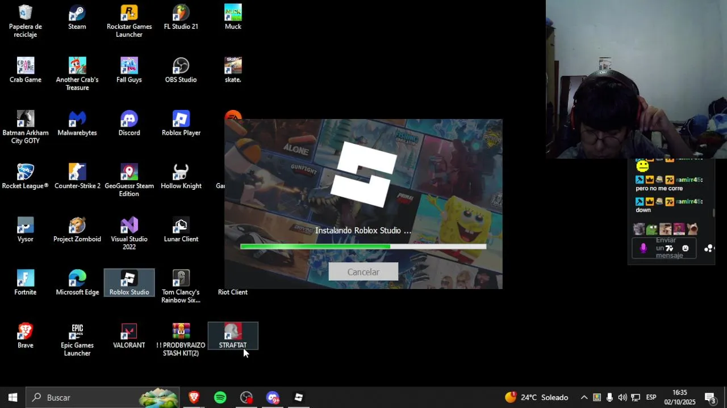Select the Fall Guys shortcut
The height and width of the screenshot is (408, 727).
pyautogui.click(x=129, y=70)
